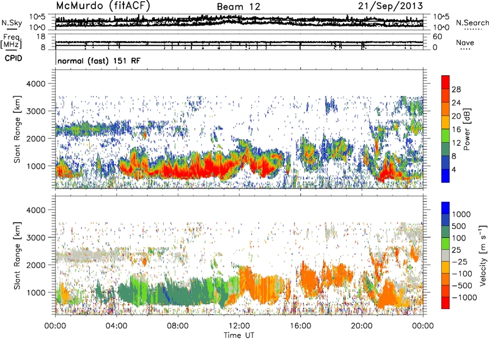Pick the yellow 16–20 dB power colorbar segment
The image size is (489, 339).
(x=446, y=122)
